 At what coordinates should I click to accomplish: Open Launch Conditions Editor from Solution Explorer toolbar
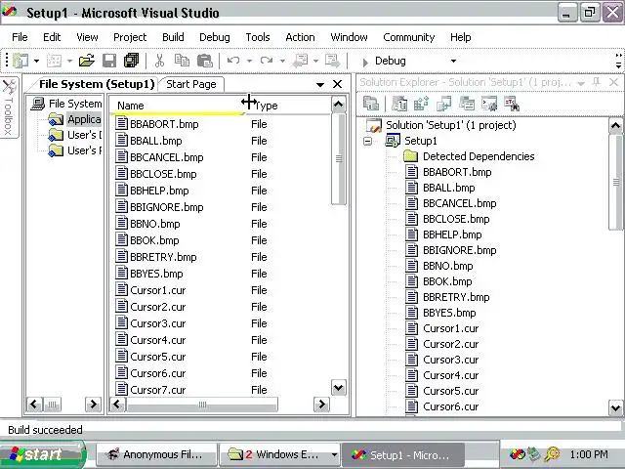pyautogui.click(x=512, y=105)
